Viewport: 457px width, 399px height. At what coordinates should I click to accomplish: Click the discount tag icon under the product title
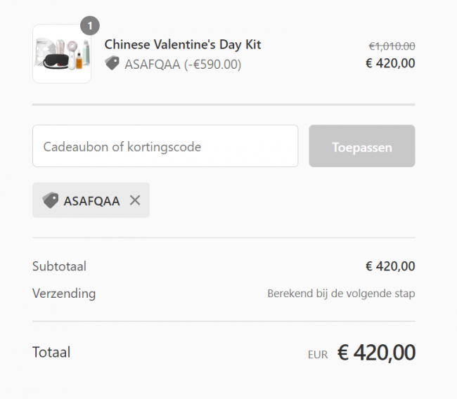point(112,63)
